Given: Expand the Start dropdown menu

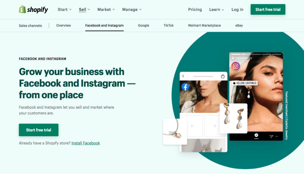Looking at the screenshot, I should (64, 10).
